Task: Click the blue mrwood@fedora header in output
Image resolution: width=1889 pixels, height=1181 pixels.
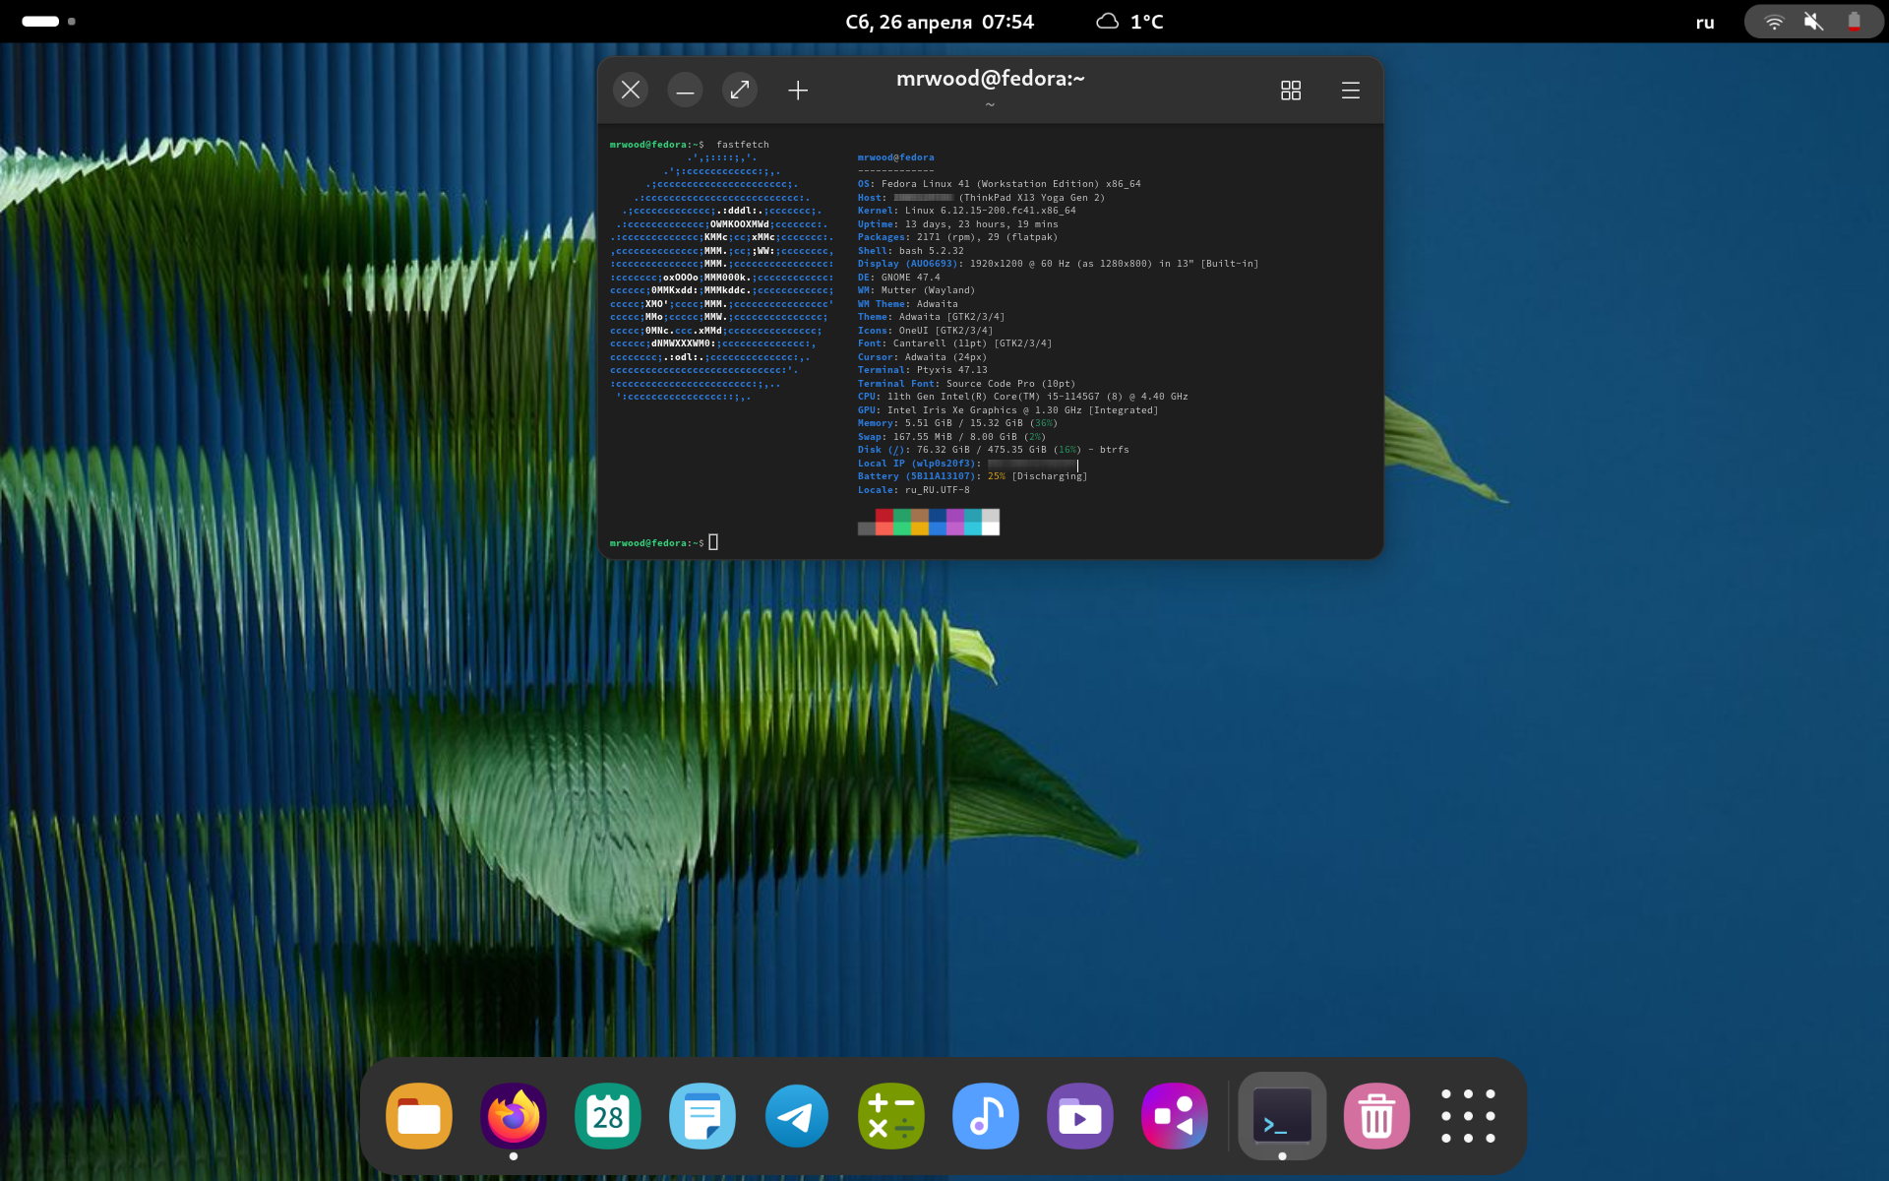Action: (895, 157)
